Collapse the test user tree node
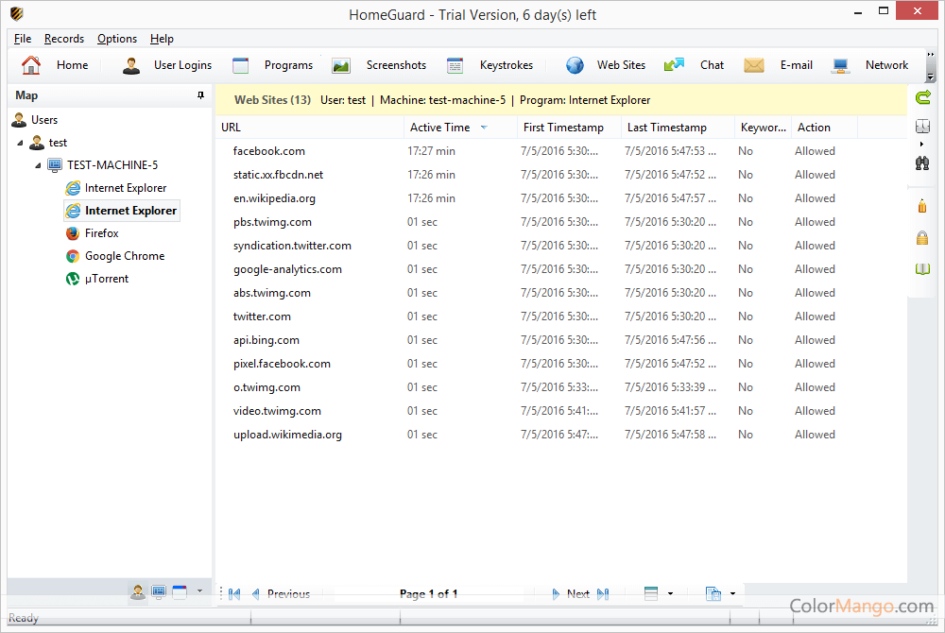This screenshot has height=633, width=945. (21, 143)
